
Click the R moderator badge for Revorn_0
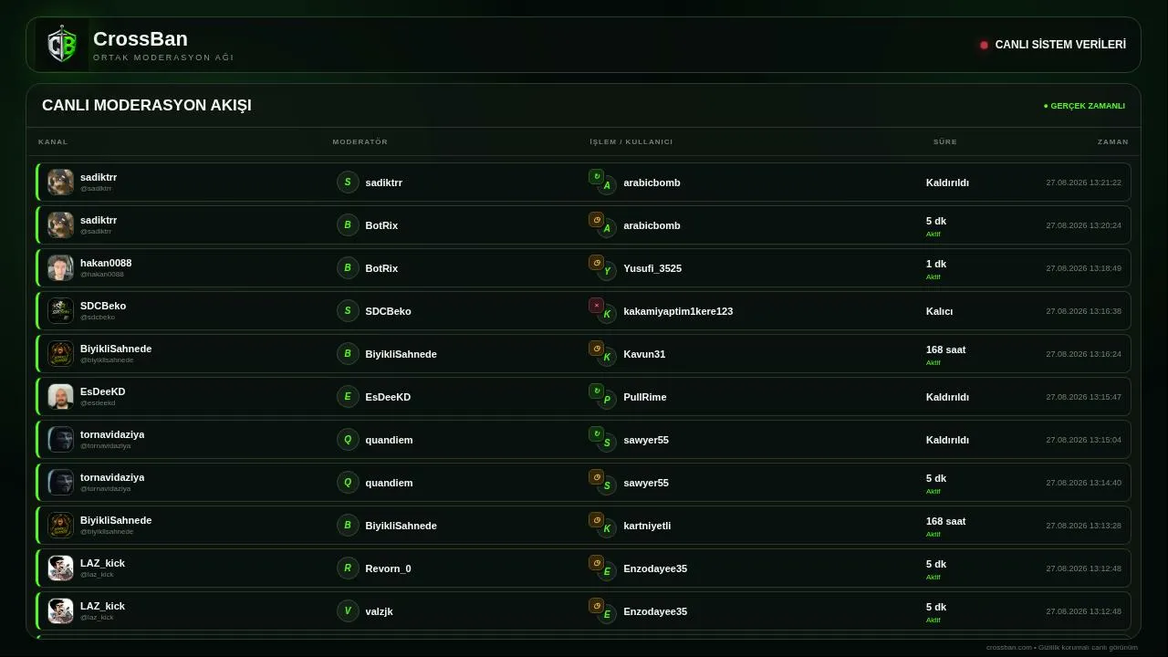tap(348, 568)
